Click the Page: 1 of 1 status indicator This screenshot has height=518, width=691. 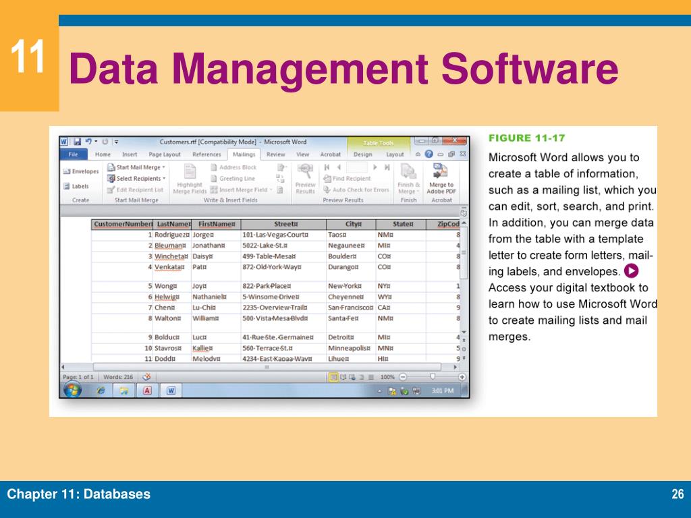[78, 377]
